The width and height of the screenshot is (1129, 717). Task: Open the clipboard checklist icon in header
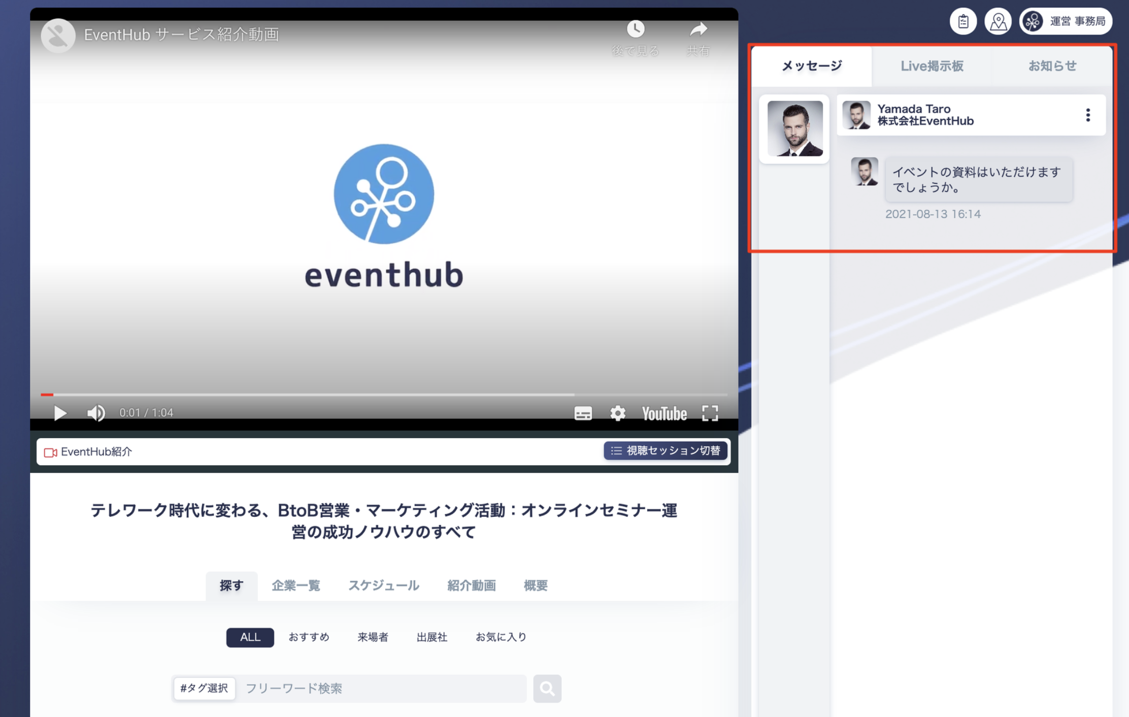click(x=963, y=21)
